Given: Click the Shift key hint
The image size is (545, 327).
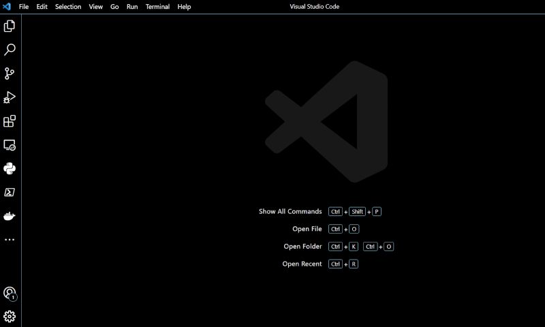Looking at the screenshot, I should click(x=357, y=212).
